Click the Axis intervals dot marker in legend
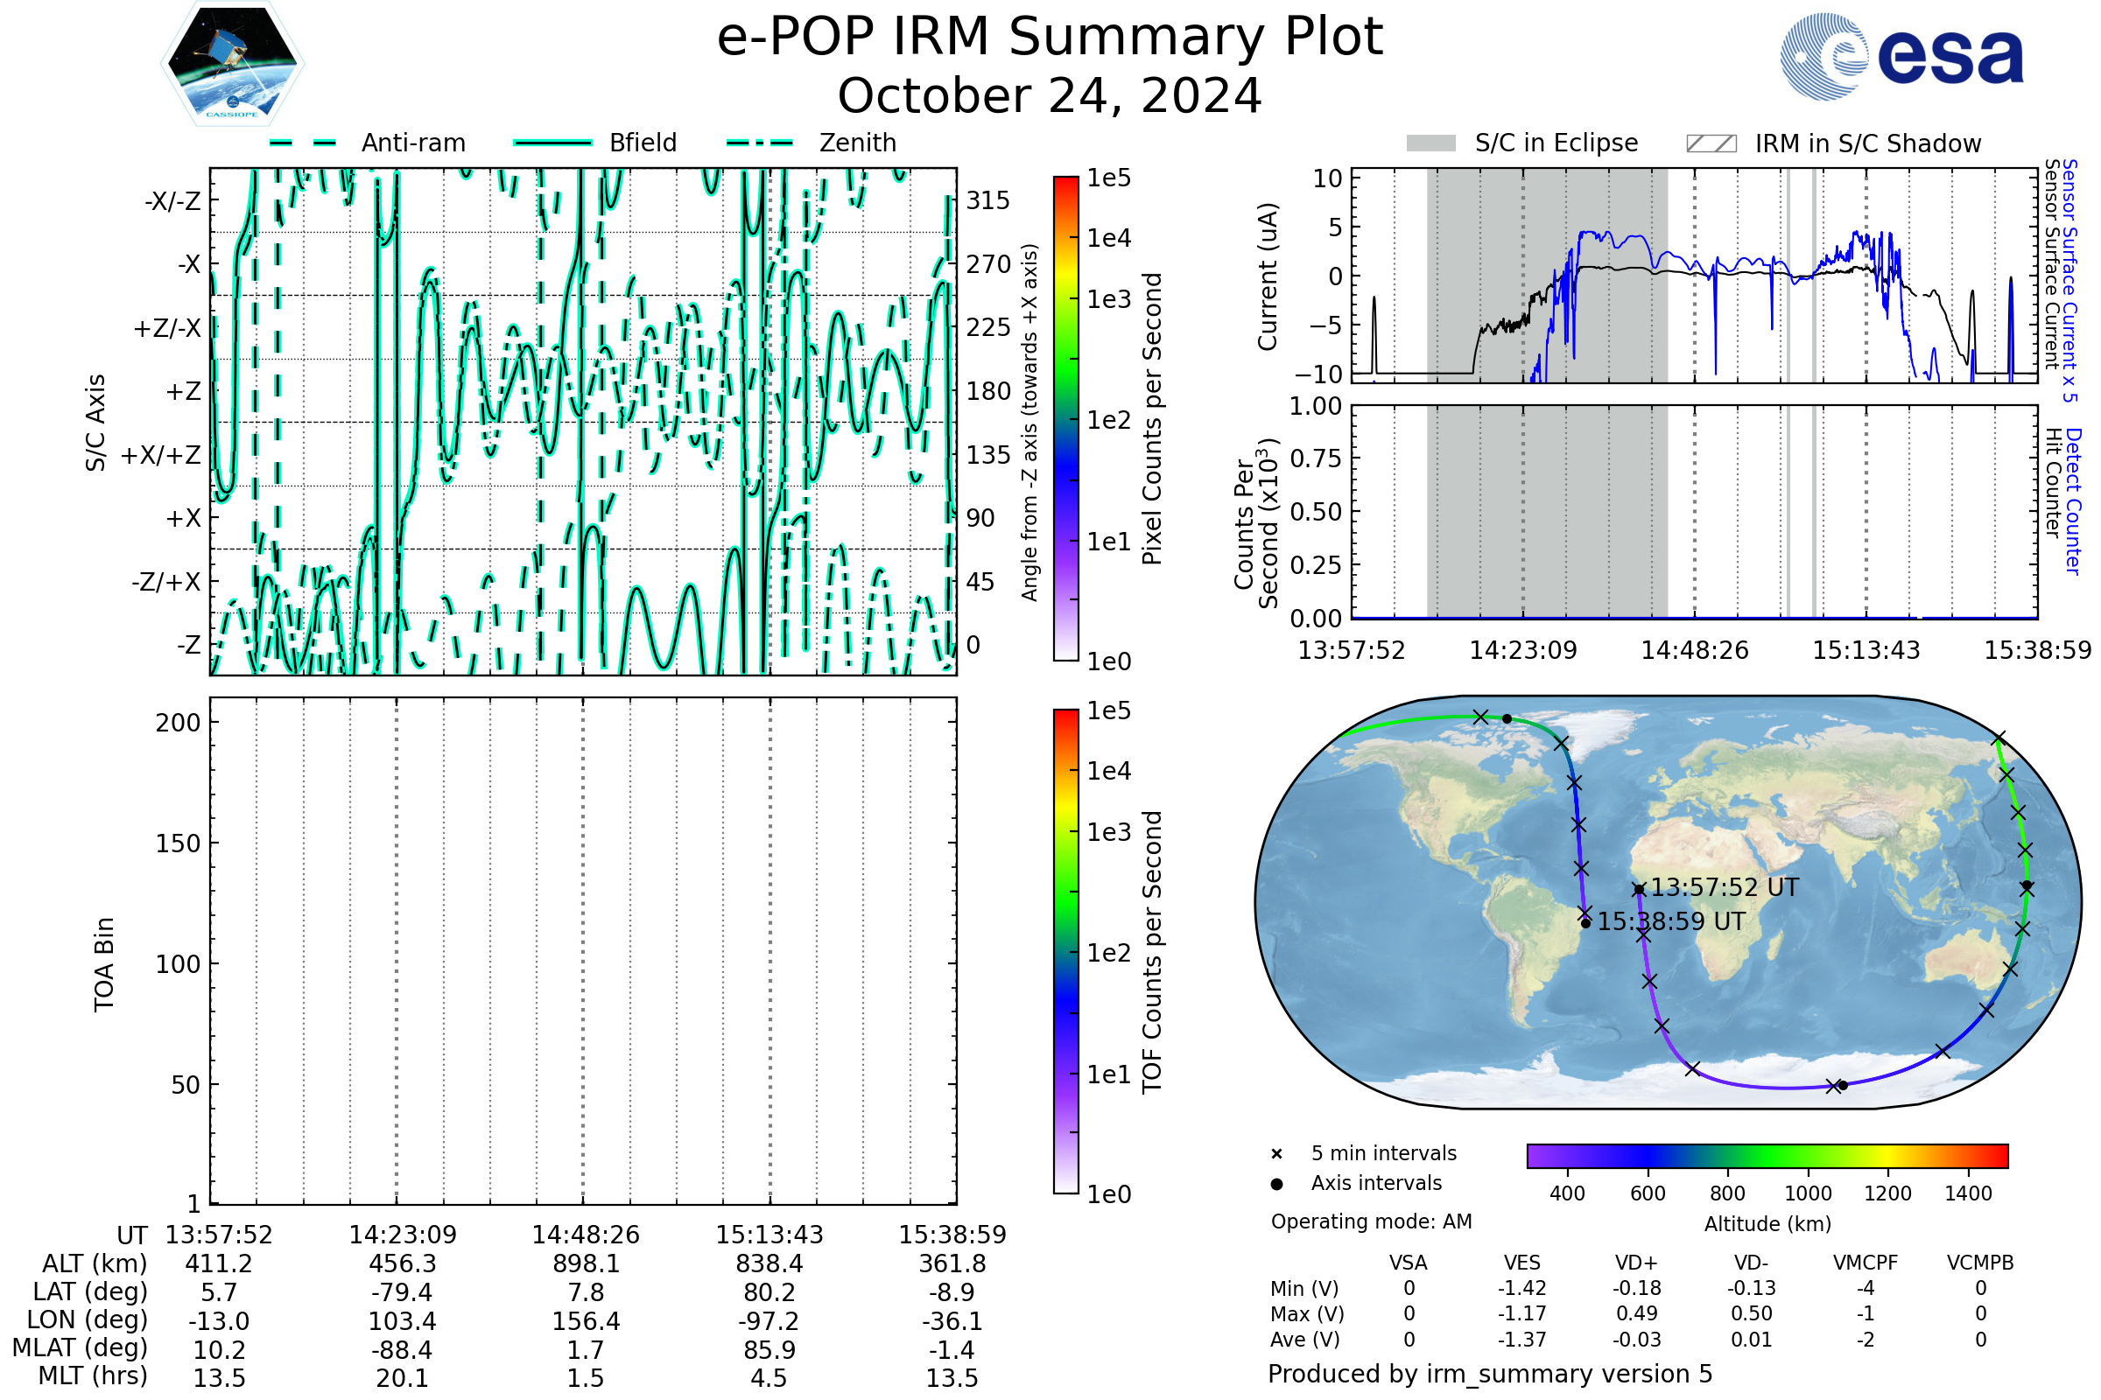This screenshot has height=1400, width=2101. [x=1276, y=1184]
